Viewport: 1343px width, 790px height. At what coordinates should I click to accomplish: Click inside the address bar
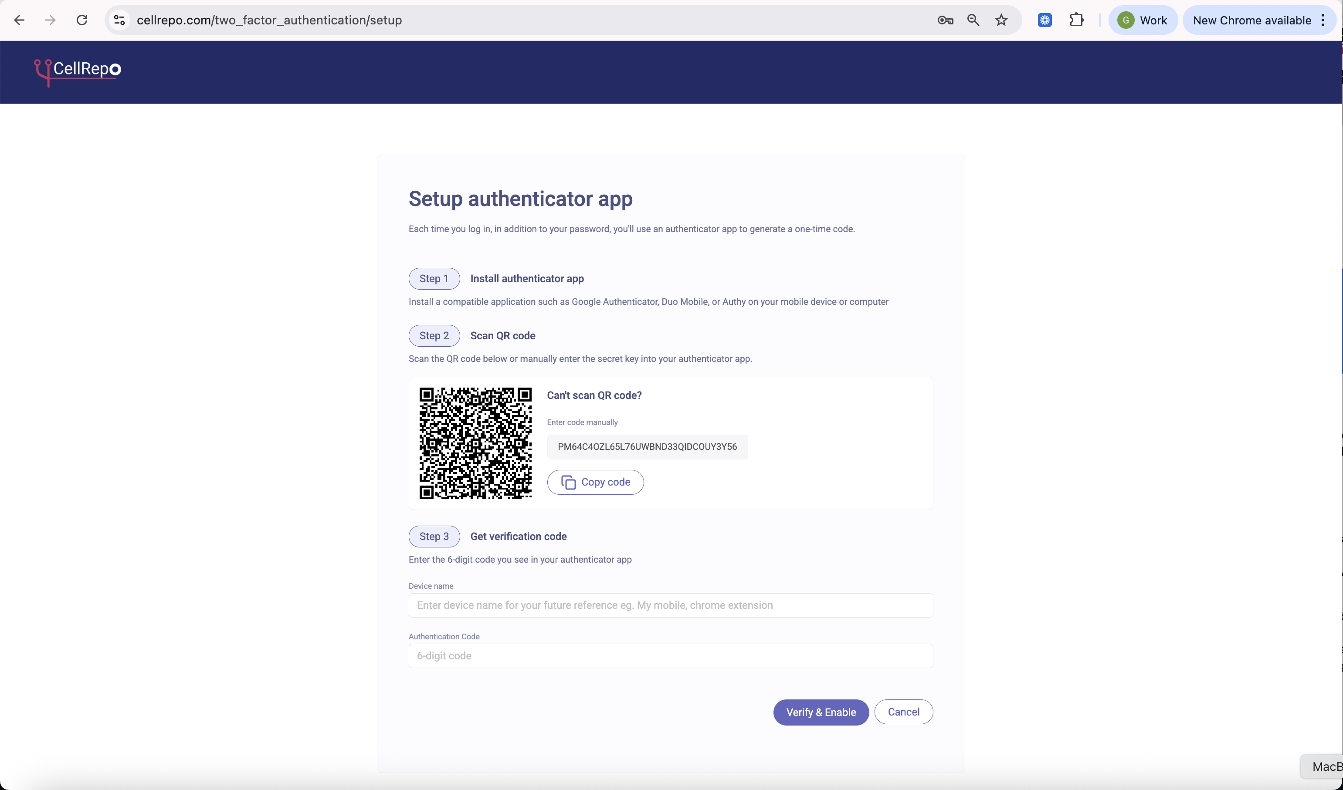[x=480, y=20]
